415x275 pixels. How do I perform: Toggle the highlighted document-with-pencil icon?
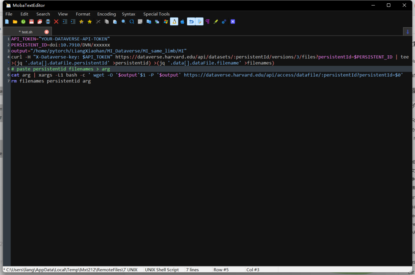pyautogui.click(x=199, y=22)
